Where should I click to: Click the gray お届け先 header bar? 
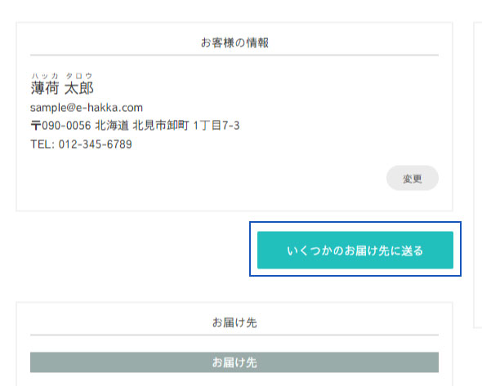point(234,362)
